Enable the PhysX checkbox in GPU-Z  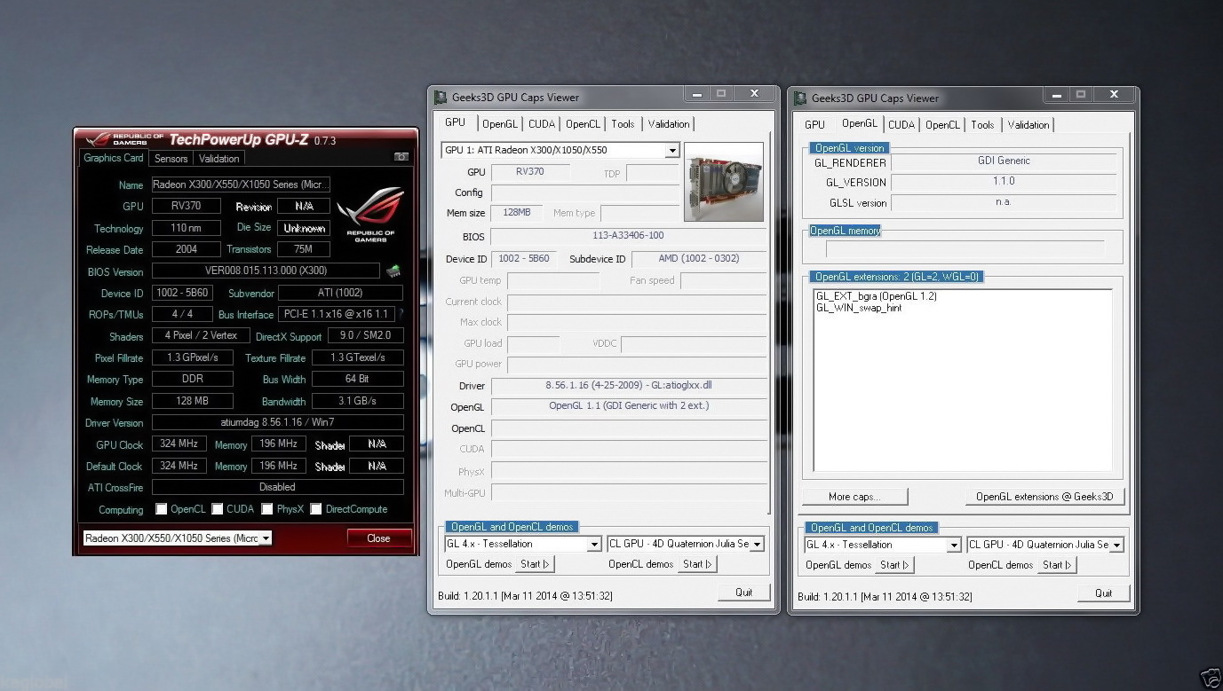tap(267, 509)
